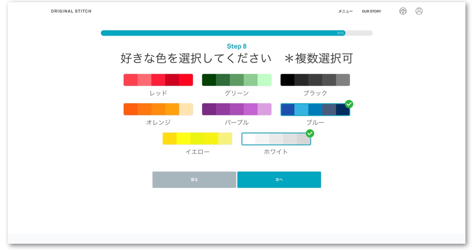Screen dimensions: 473x250
Task: Select the グリーン green color palette
Action: (x=237, y=80)
